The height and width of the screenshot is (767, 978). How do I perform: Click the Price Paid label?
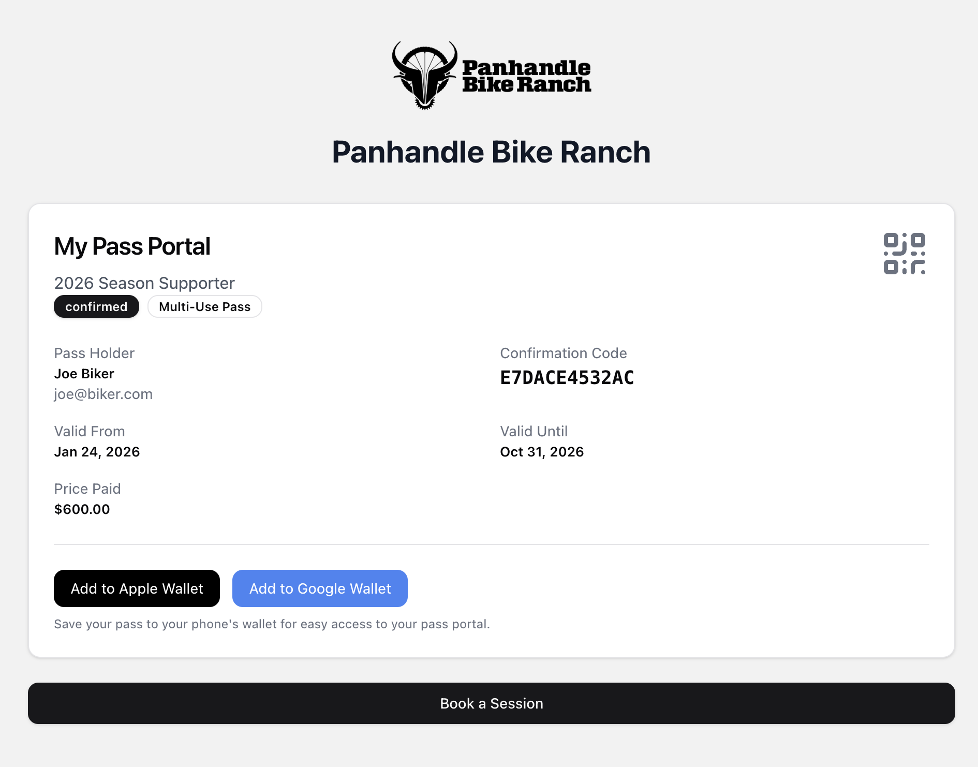point(87,489)
